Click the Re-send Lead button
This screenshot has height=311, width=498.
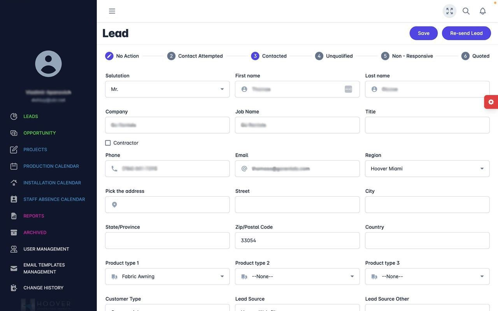click(466, 33)
